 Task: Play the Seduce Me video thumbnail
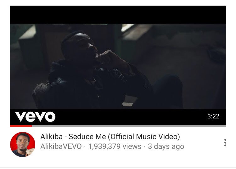[x=118, y=66]
